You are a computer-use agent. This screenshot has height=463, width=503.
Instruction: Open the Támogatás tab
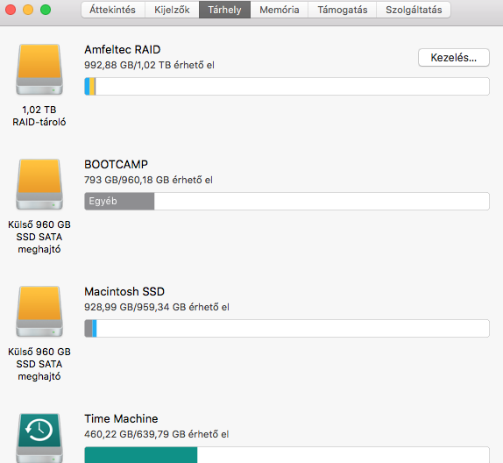click(x=343, y=10)
